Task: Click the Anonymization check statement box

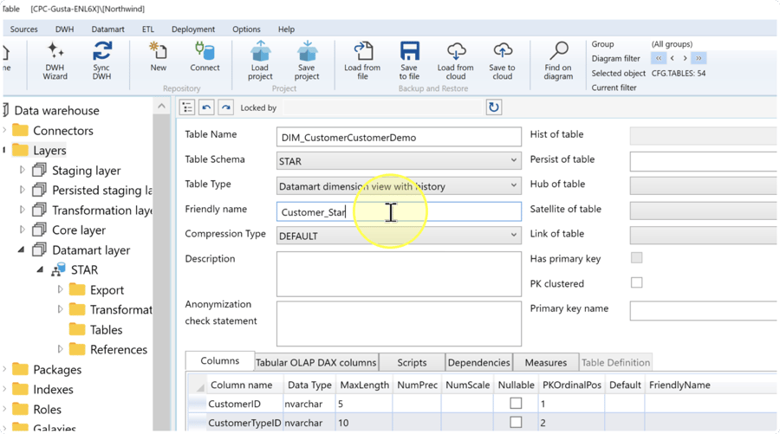Action: tap(399, 324)
